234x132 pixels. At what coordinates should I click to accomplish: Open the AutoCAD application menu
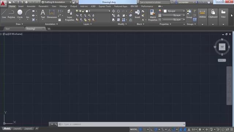tap(3, 3)
